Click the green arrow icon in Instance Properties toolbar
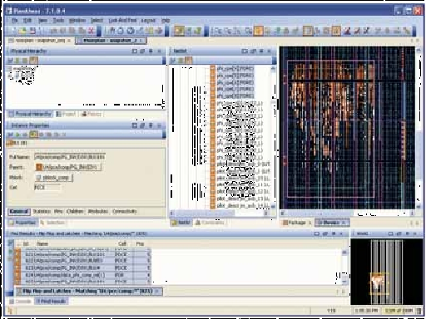This screenshot has height=319, width=426. (17, 135)
